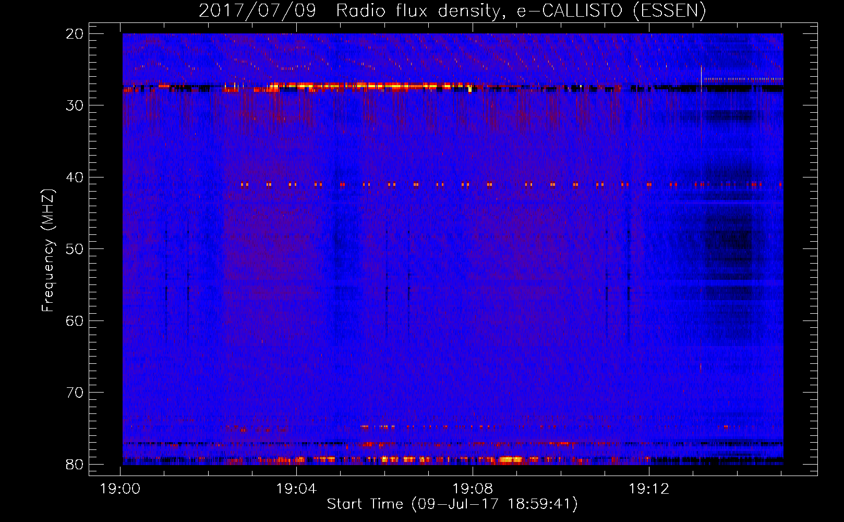
Task: Click the "Frequency (MHZ)" axis label
Action: (x=48, y=251)
